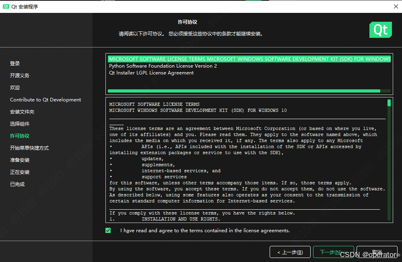Click the '1. INSTALLATION AND USE RIGHTS' line
Image resolution: width=402 pixels, height=262 pixels.
coord(165,219)
